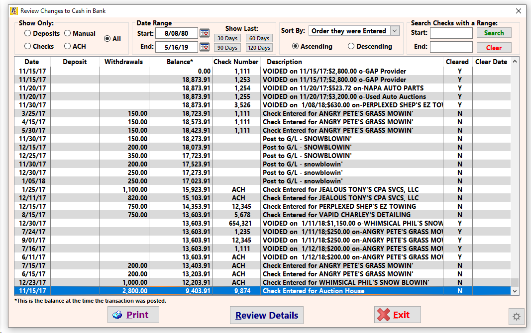Click the 0.00 balance cell
The image size is (531, 333).
[x=204, y=72]
